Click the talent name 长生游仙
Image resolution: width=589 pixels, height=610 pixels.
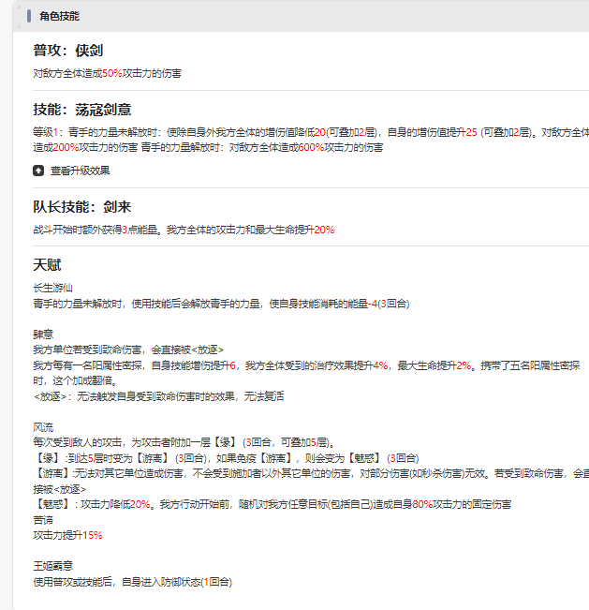click(52, 288)
